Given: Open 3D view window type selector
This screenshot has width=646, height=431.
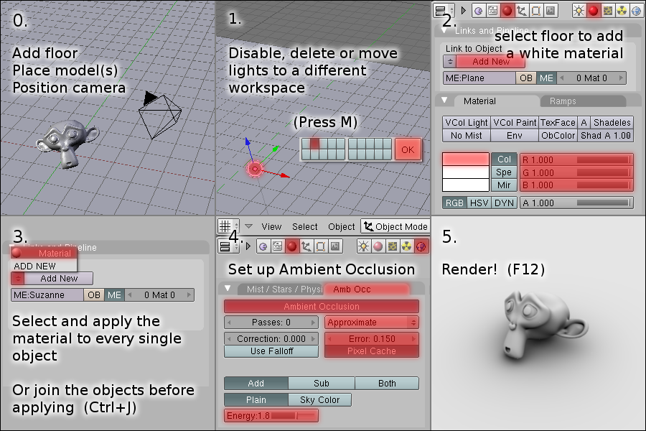Looking at the screenshot, I should pos(228,226).
